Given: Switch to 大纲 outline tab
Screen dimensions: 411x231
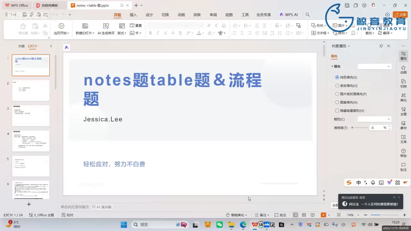Looking at the screenshot, I should (x=21, y=46).
